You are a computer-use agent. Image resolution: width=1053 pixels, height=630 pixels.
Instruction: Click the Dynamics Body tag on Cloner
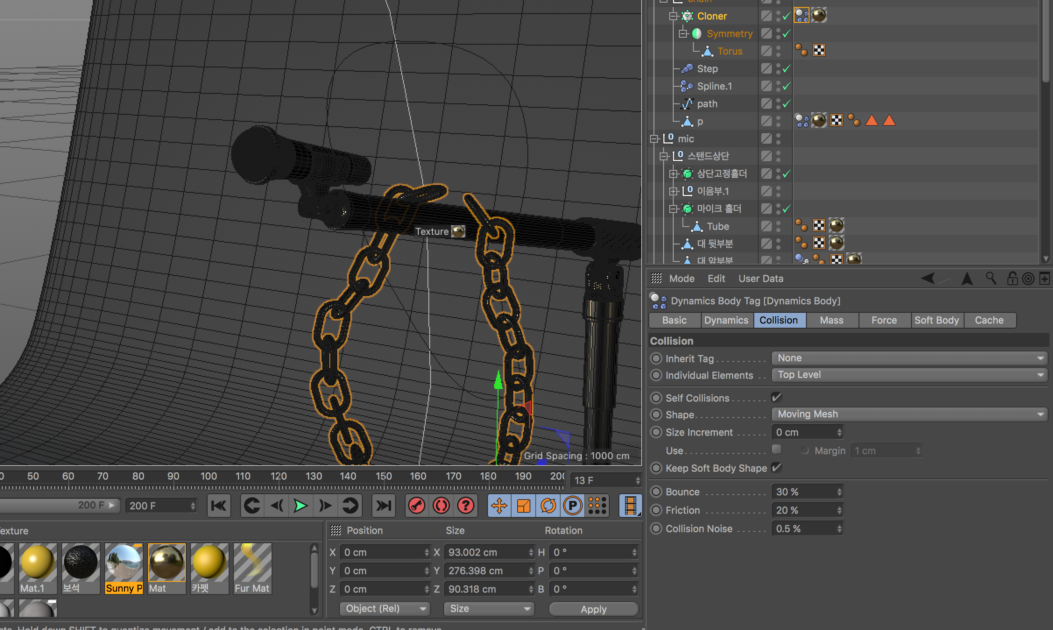[x=802, y=16]
